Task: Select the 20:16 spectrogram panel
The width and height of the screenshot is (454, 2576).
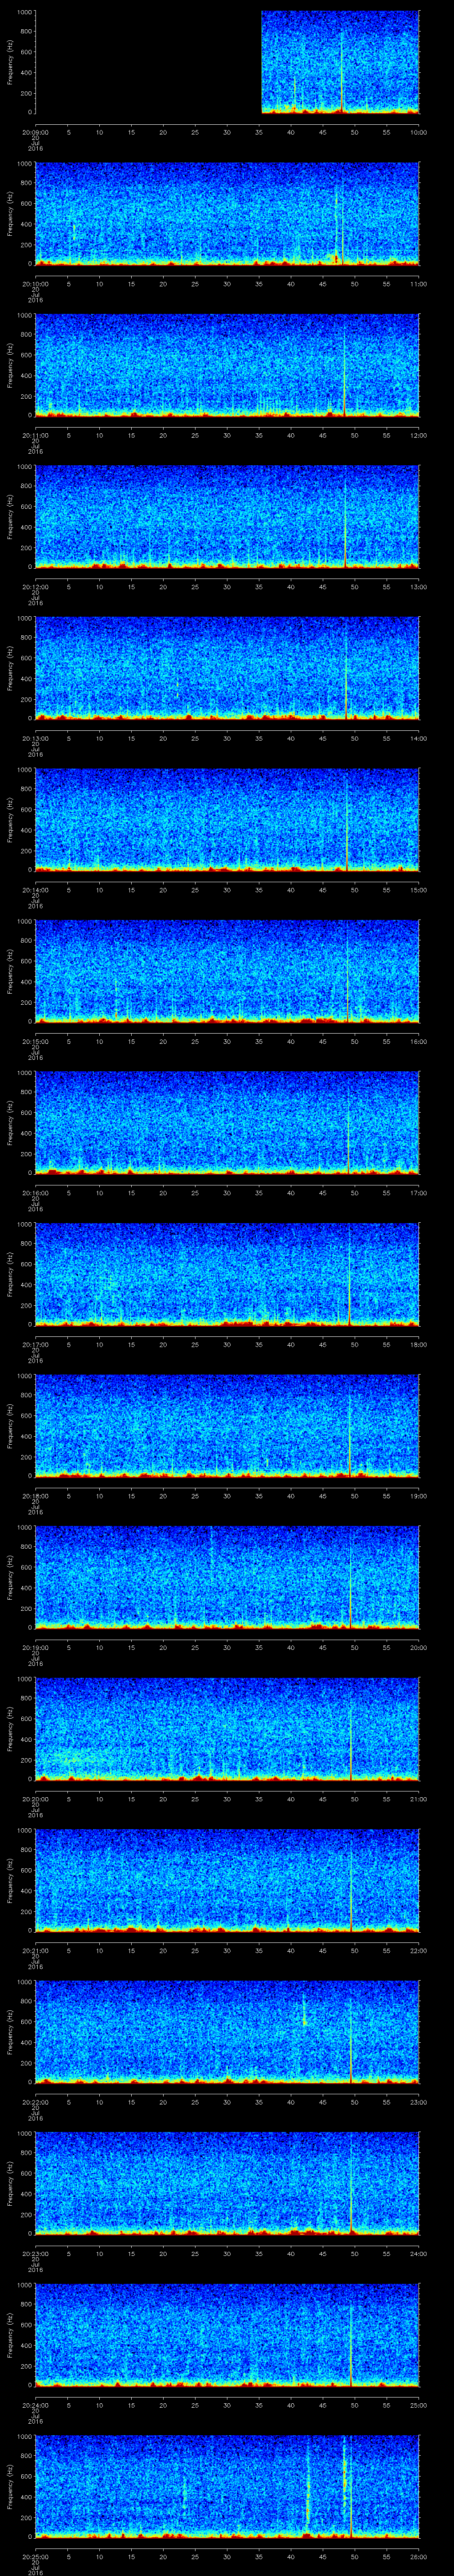Action: point(227,1122)
